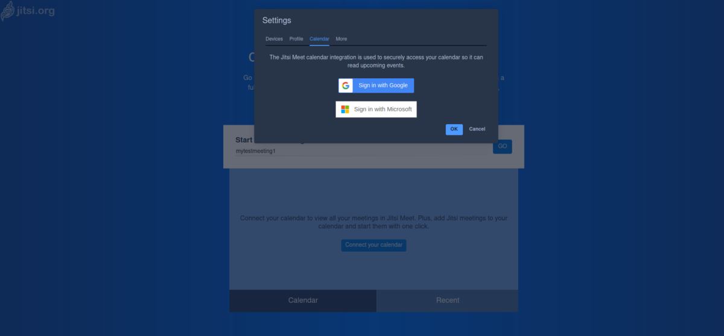Click Sign in with Google button
Viewport: 724px width, 336px height.
click(x=376, y=86)
